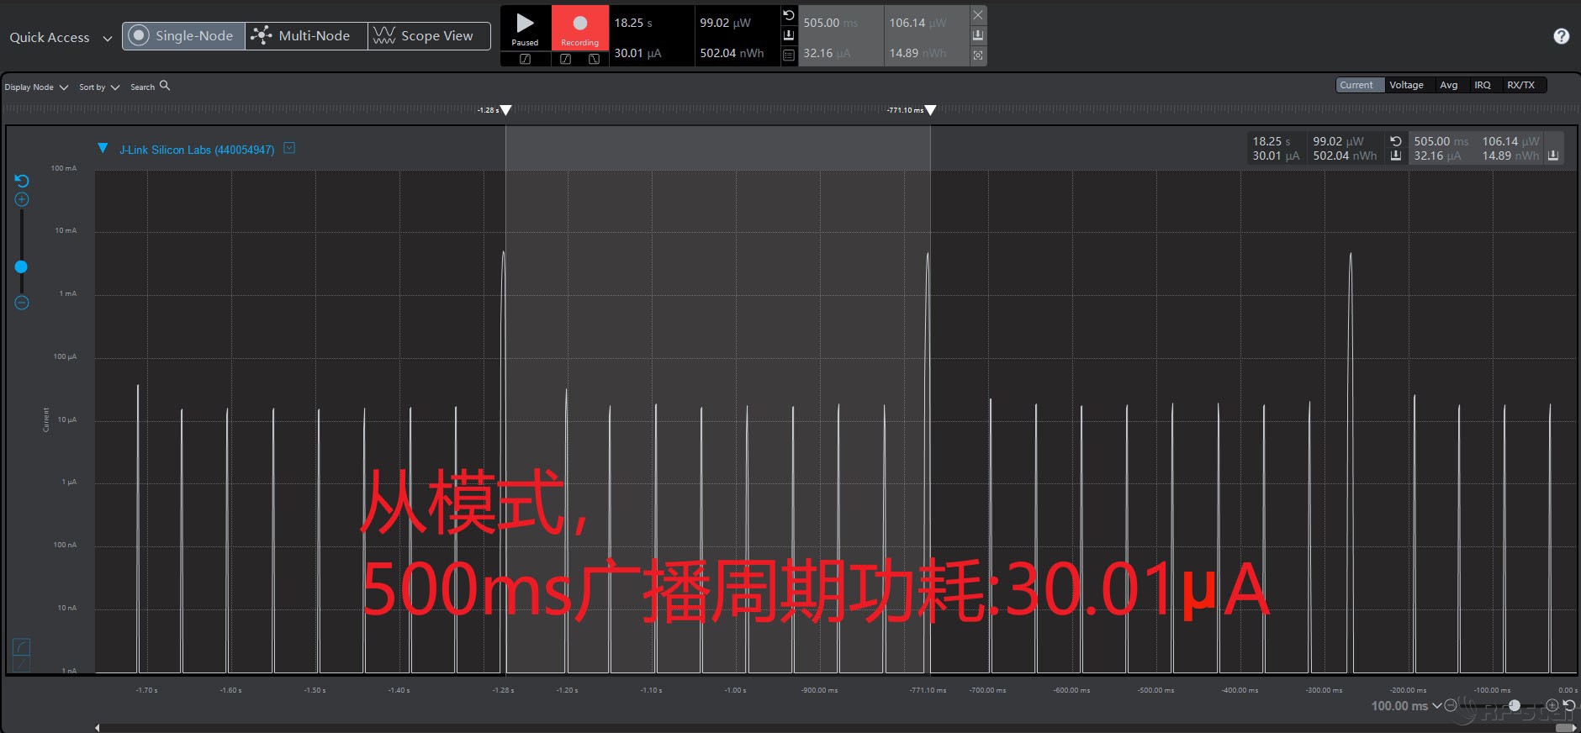
Task: Save node data in node counter panel
Action: click(1396, 156)
